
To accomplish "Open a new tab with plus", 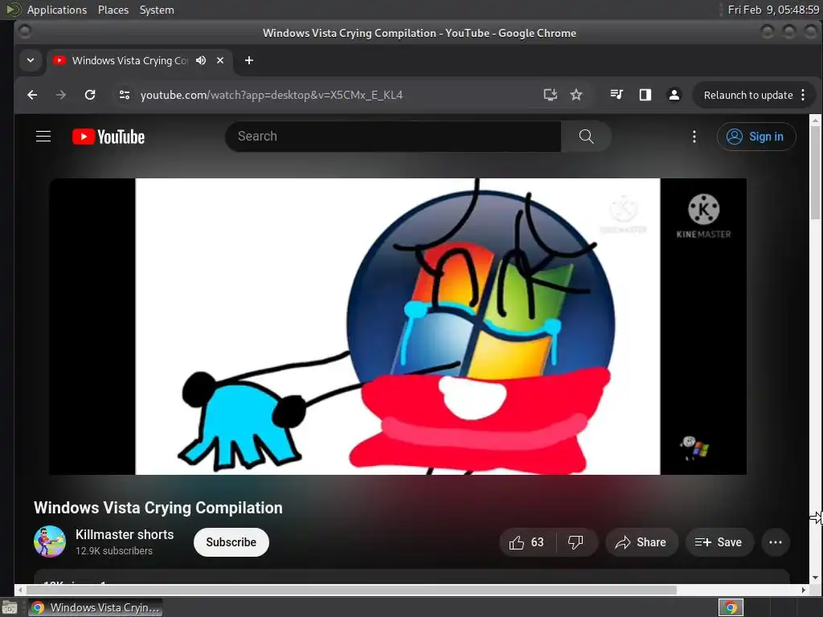I will [x=249, y=60].
